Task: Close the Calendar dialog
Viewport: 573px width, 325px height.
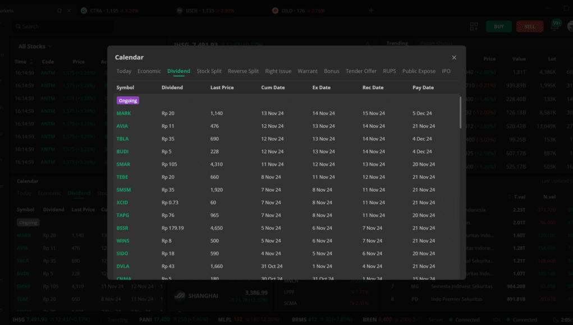Action: pos(454,58)
